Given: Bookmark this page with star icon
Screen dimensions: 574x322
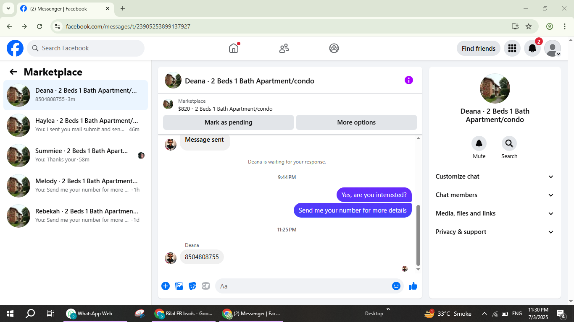Looking at the screenshot, I should pos(529,26).
